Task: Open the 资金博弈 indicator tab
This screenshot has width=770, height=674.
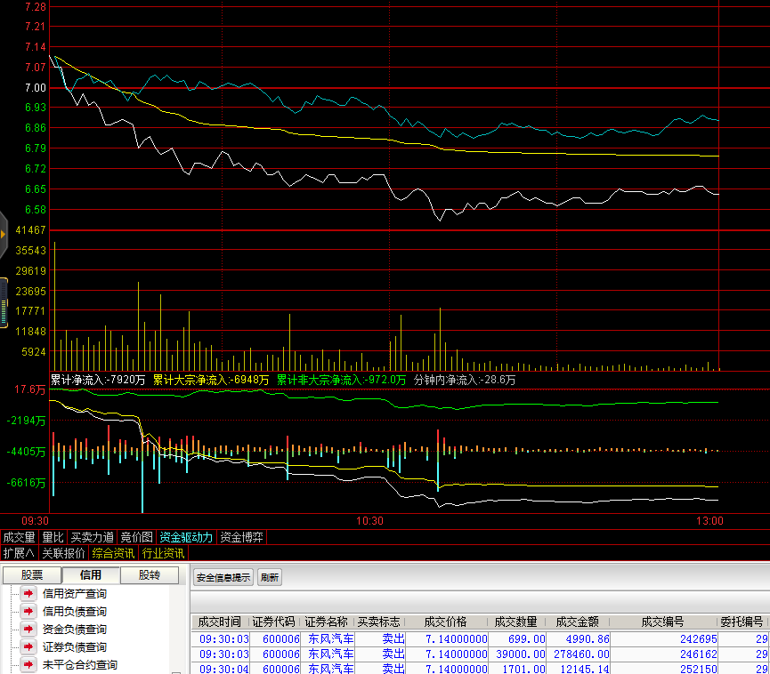Action: click(x=241, y=537)
